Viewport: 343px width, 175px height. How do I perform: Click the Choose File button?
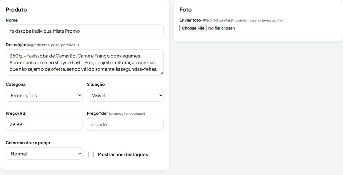[193, 28]
